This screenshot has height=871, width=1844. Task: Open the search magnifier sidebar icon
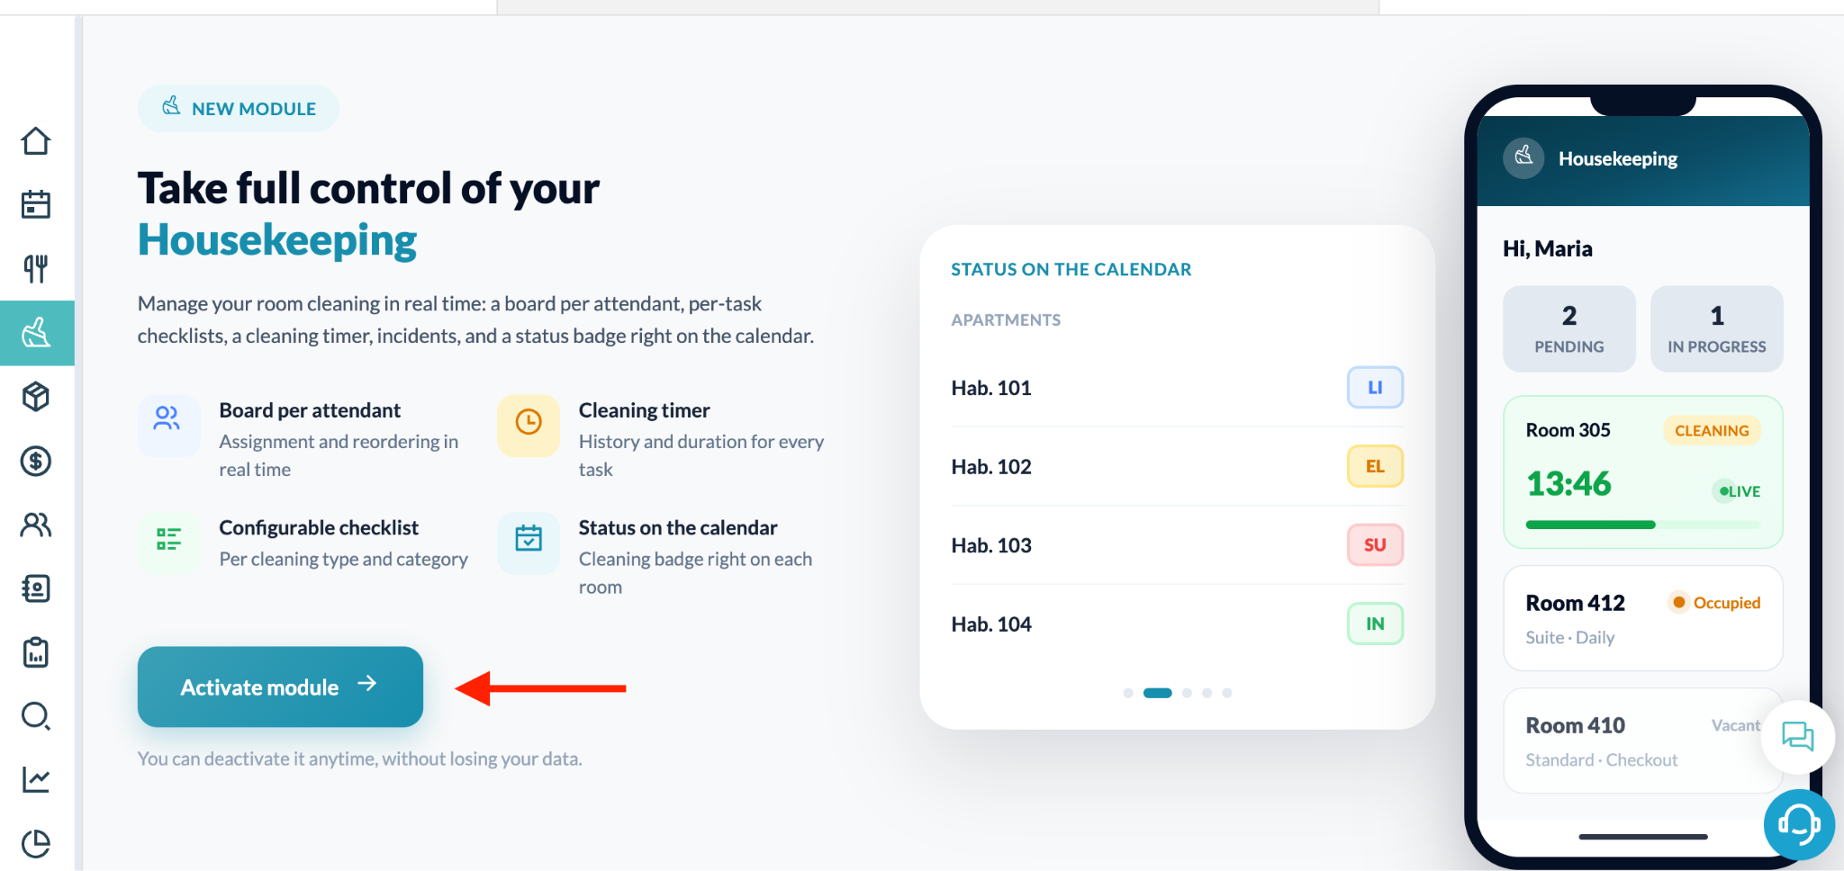[x=36, y=716]
